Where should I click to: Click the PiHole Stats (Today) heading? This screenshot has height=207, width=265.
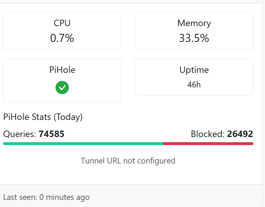43,117
